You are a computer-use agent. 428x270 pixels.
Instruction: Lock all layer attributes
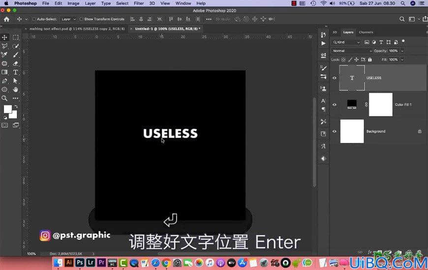coord(370,60)
